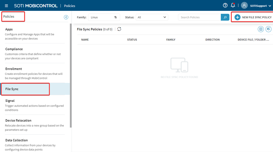
Task: Refresh the File Sync Policies list
Action: click(119, 29)
